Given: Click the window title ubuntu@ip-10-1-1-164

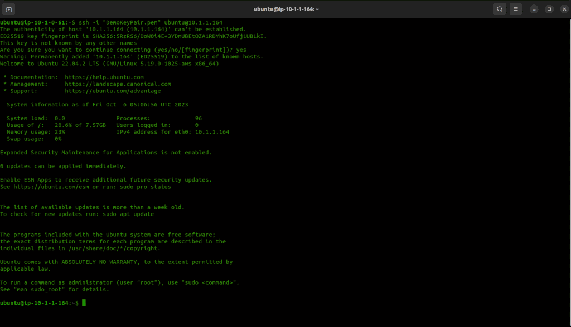Looking at the screenshot, I should pyautogui.click(x=285, y=9).
